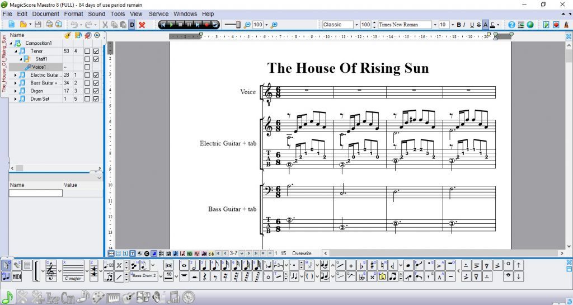Open the Bass Drum 2 dropdown
573x305 pixels.
[x=161, y=276]
